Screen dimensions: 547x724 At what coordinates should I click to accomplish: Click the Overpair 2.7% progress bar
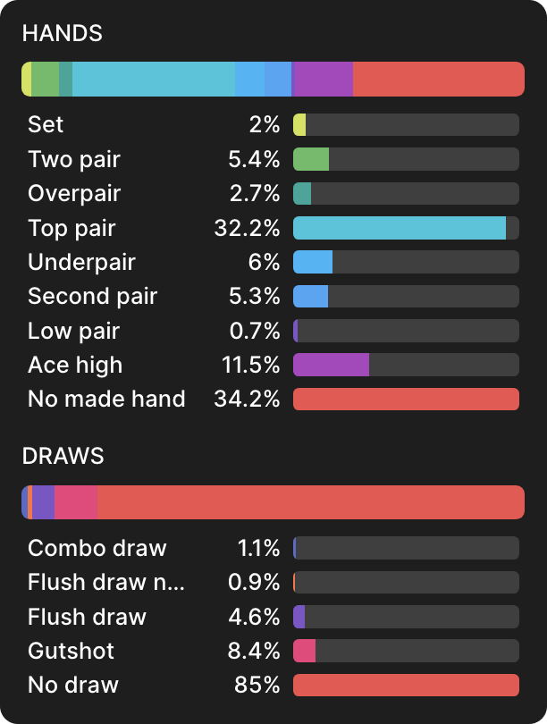[x=406, y=193]
